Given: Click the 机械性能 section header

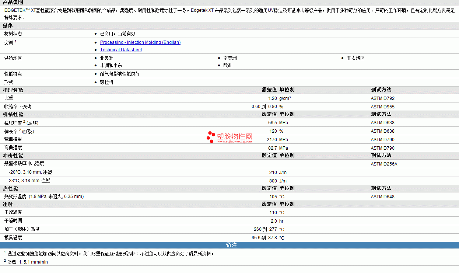Looking at the screenshot, I should [13, 114].
